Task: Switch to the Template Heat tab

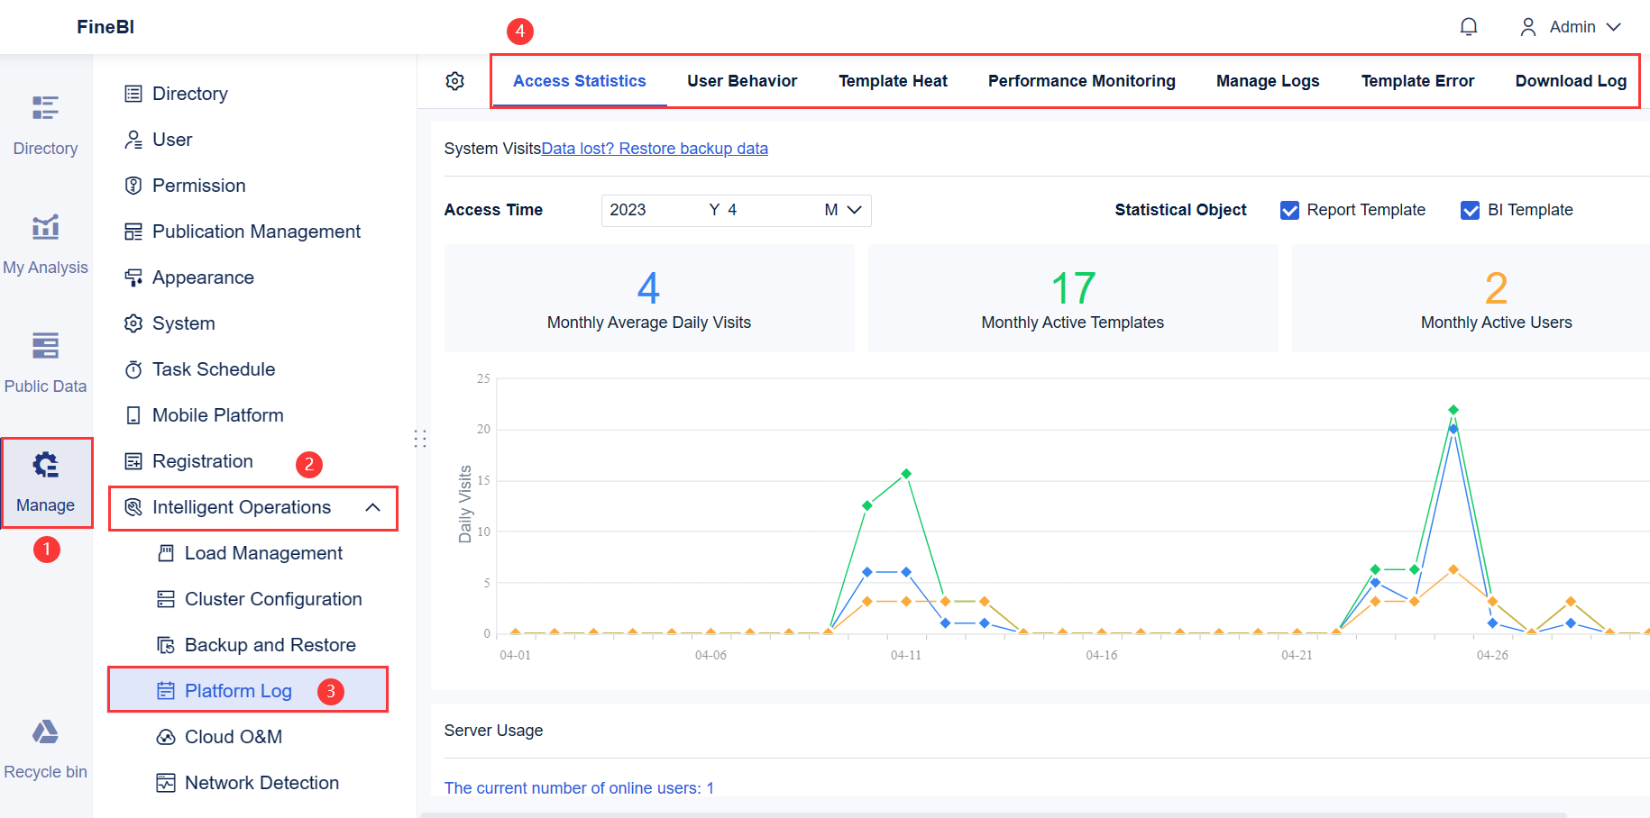Action: click(x=893, y=81)
